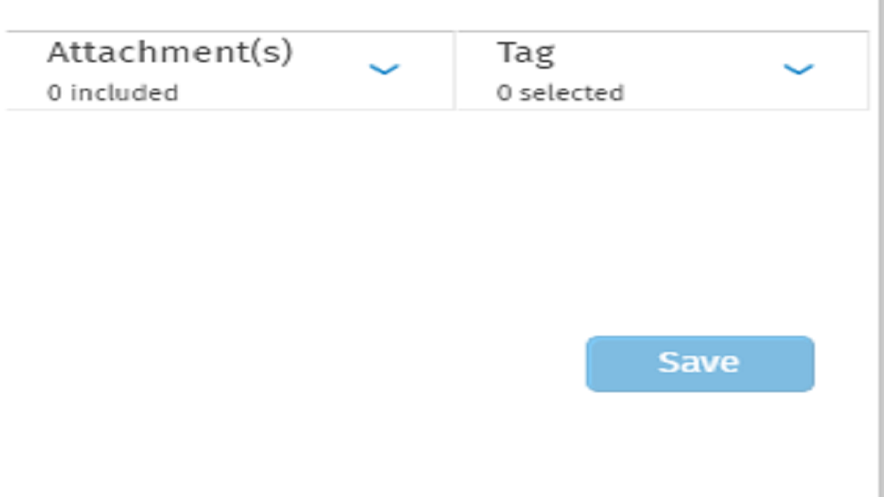This screenshot has height=497, width=884.
Task: Click the Tag heading text
Action: coord(525,52)
